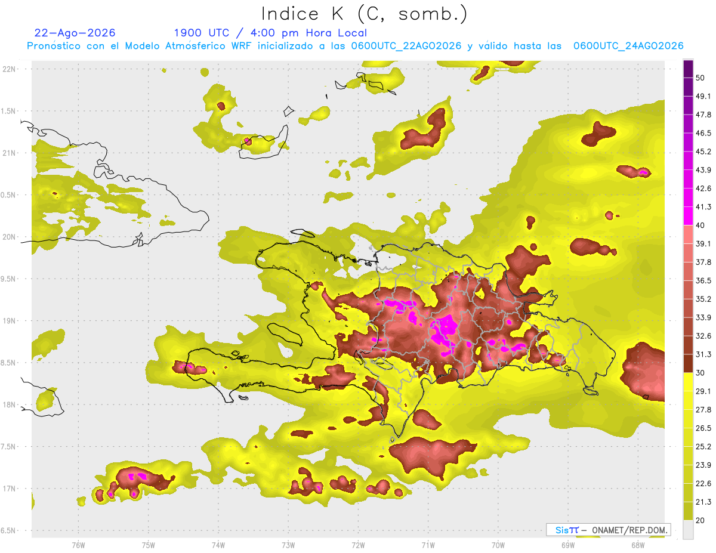
Task: Click the magenta colorbar swatch between 40 and 41.3
Action: pyautogui.click(x=688, y=216)
